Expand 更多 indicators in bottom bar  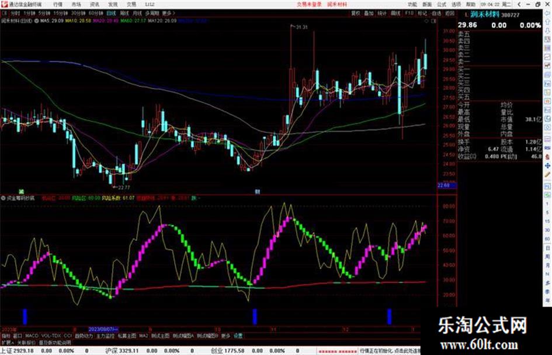pyautogui.click(x=225, y=336)
